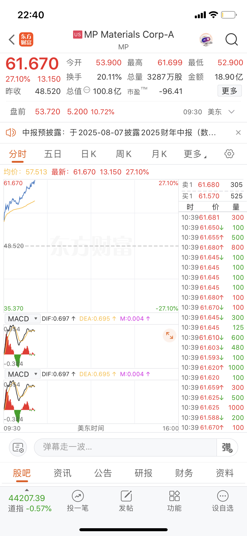Tap the red US market badge

pyautogui.click(x=78, y=34)
